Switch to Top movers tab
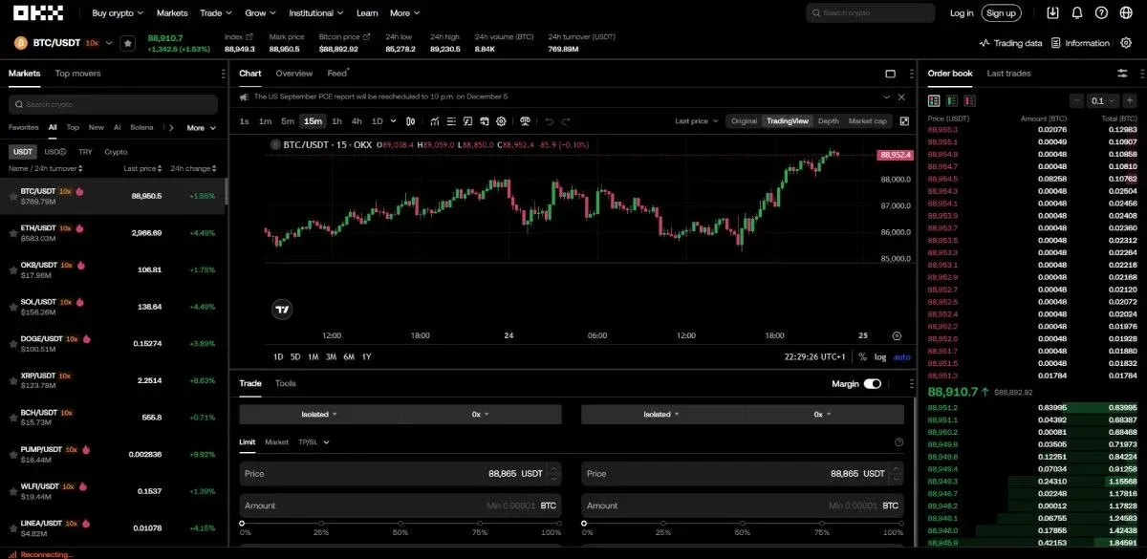The image size is (1147, 559). (77, 74)
